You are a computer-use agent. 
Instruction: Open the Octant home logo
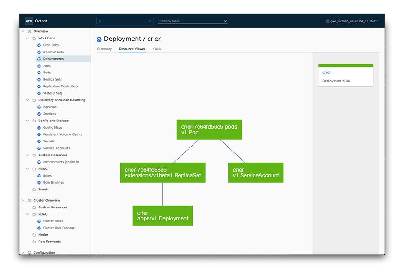[36, 20]
